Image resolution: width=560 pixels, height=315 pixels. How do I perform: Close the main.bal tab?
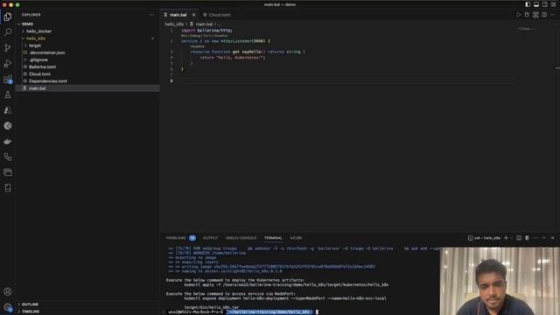click(194, 15)
